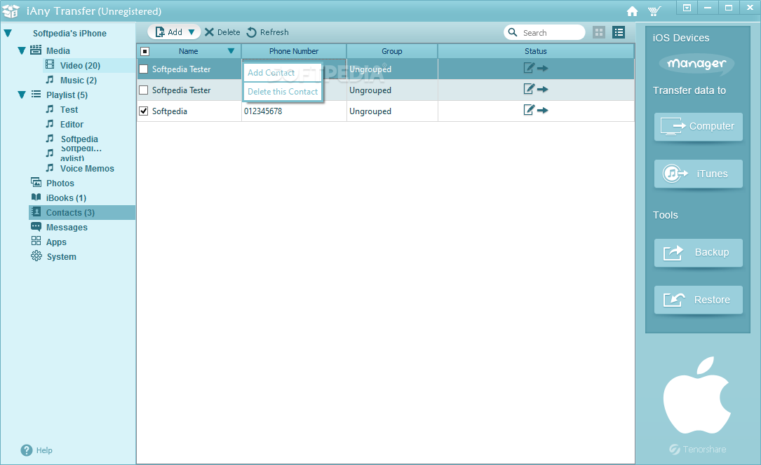This screenshot has height=465, width=761.
Task: Edit the first Softpedia Tester contact
Action: tap(529, 69)
